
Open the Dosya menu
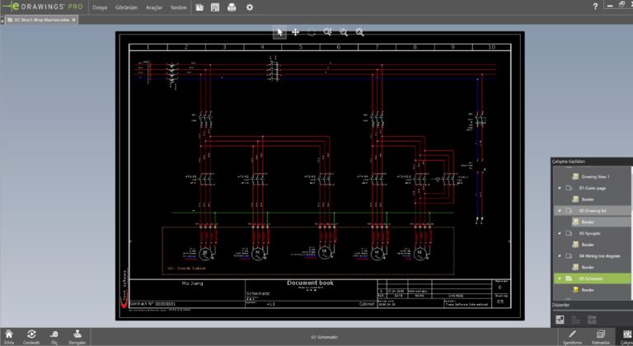coord(99,7)
